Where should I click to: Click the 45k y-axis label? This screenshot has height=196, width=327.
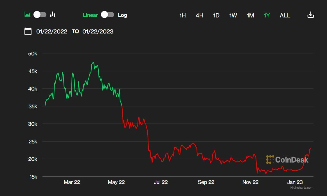[x=33, y=71]
